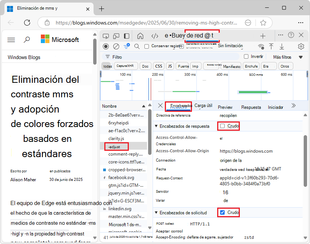Toggle the filter bar visibility

click(126, 46)
